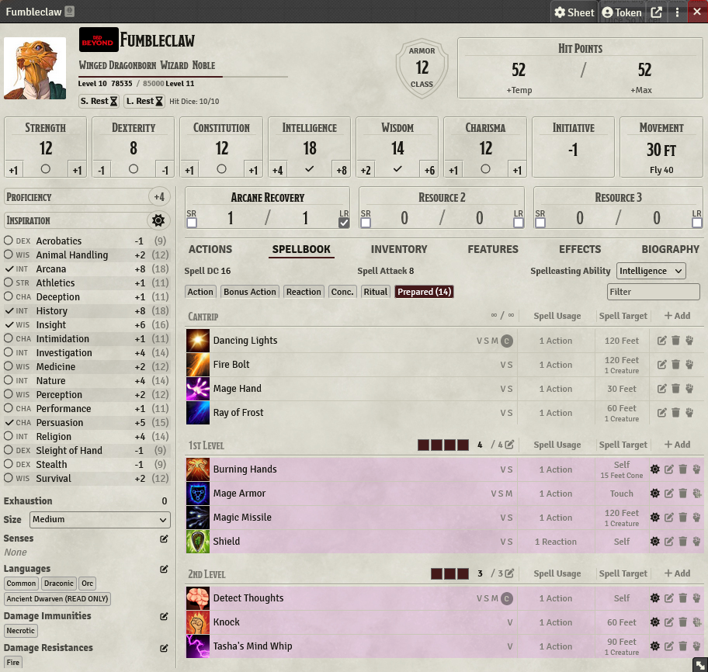Edit 1st Level spell slot maximum
Viewport: 708px width, 672px height.
[x=509, y=445]
